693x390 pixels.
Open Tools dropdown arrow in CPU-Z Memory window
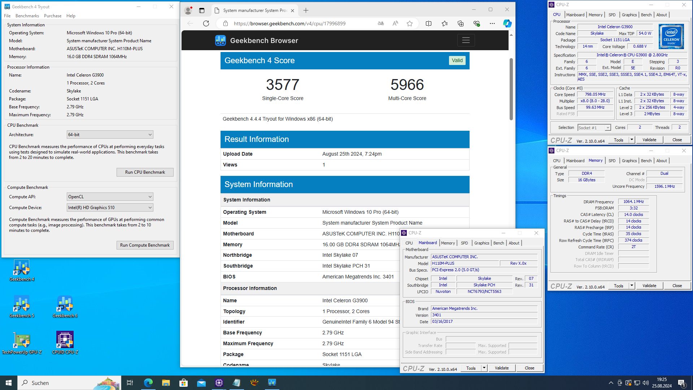pyautogui.click(x=632, y=286)
